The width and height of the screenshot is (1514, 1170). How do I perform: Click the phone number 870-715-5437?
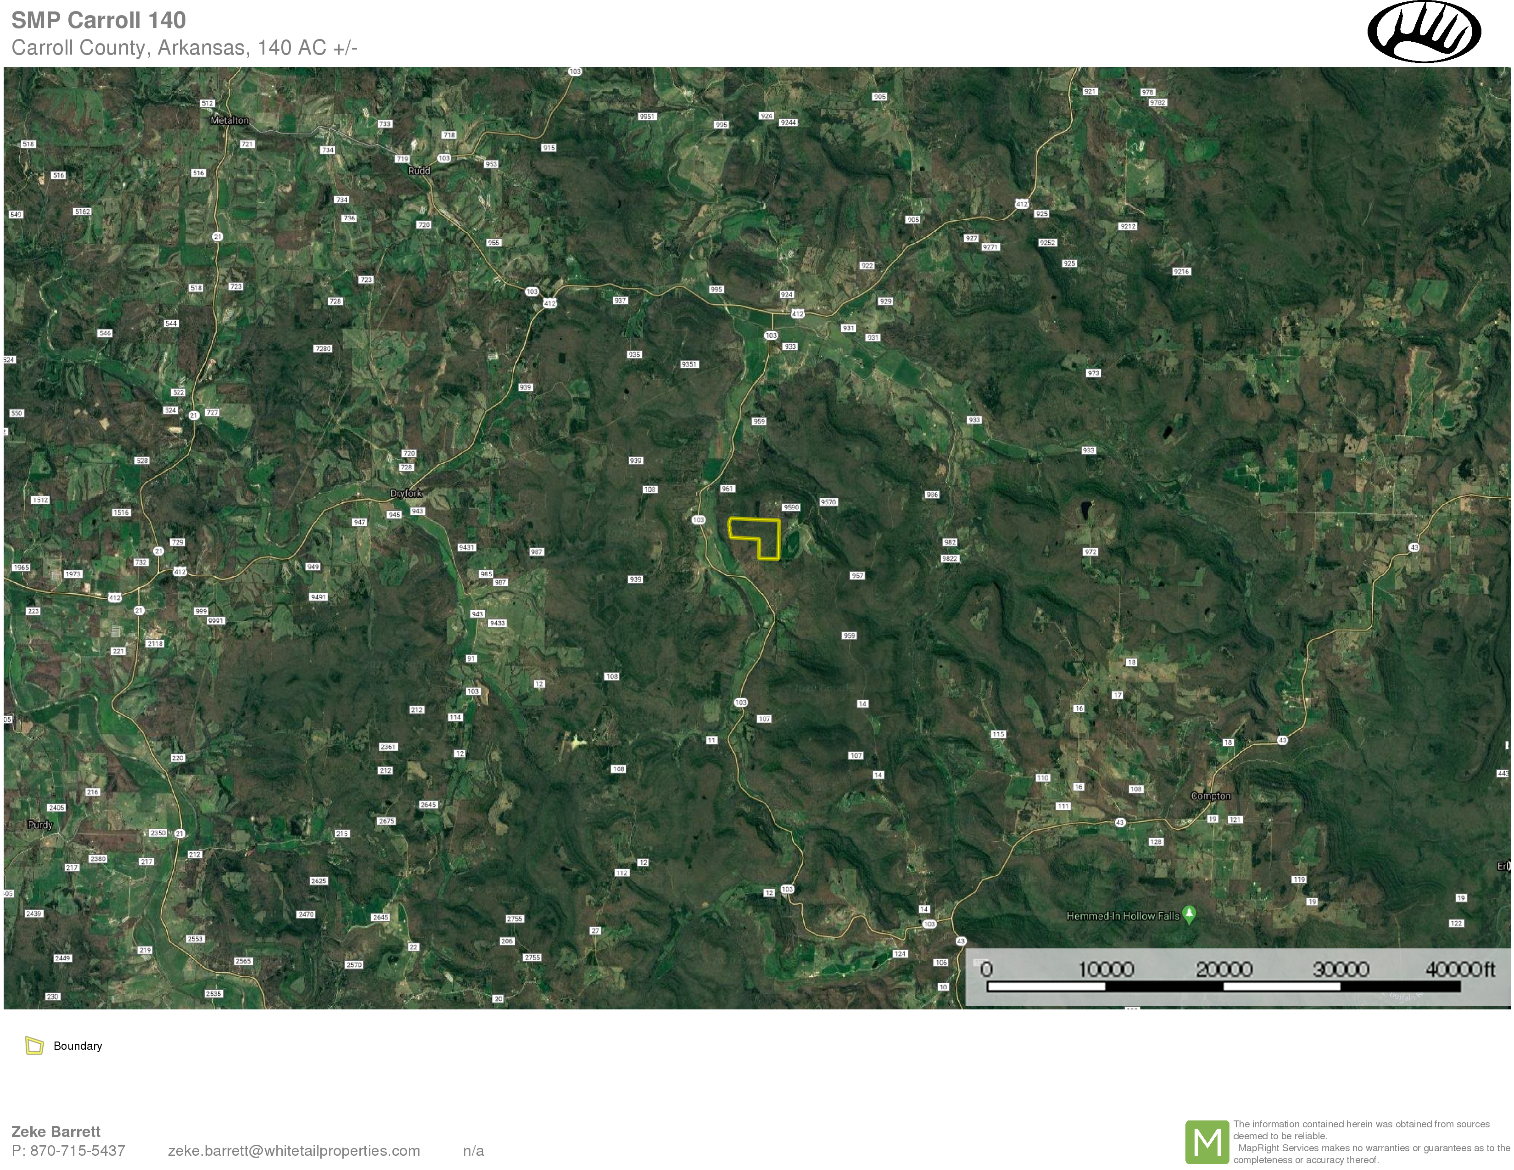pos(77,1151)
